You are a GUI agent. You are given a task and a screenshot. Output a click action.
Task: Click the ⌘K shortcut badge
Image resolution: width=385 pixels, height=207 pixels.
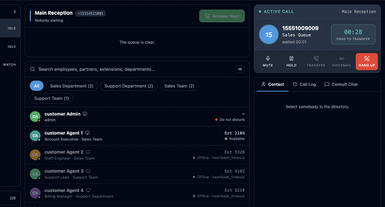[x=240, y=69]
